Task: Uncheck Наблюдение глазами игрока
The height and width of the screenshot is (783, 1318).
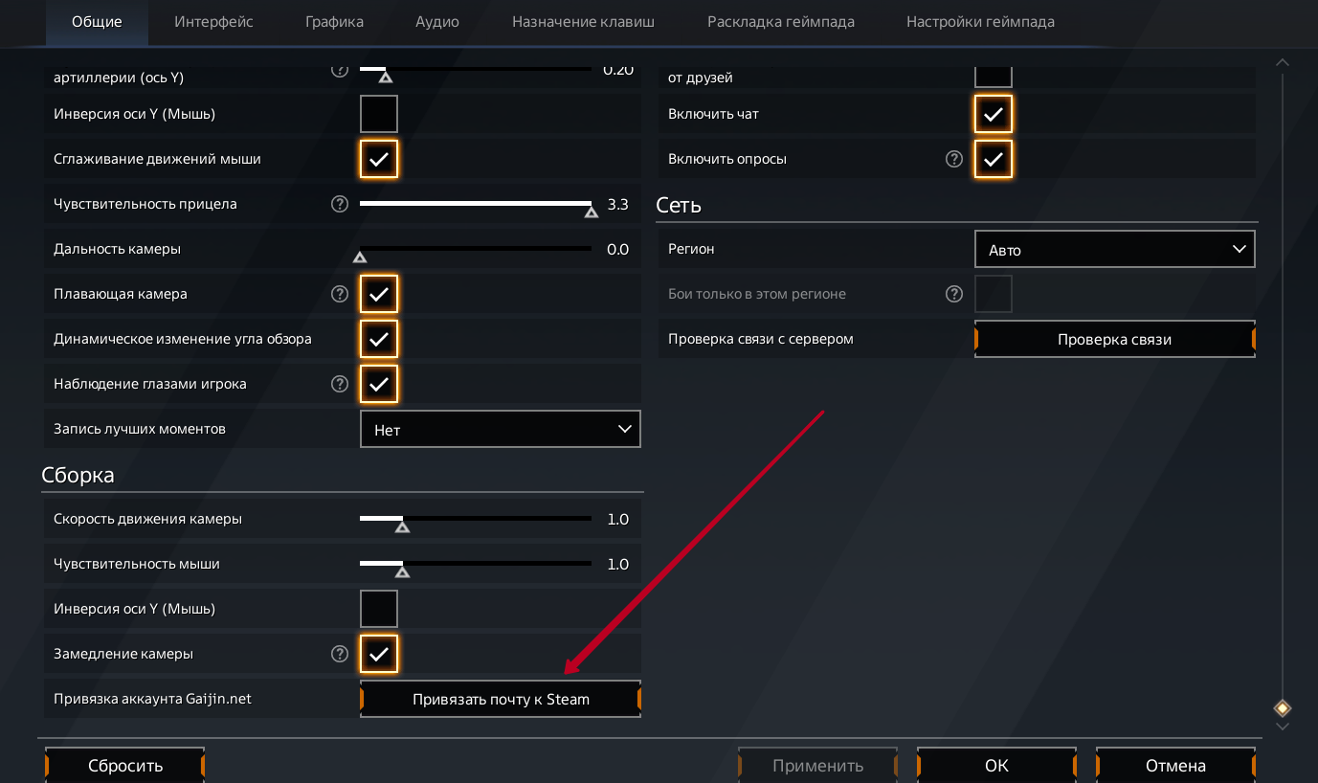Action: (x=379, y=384)
